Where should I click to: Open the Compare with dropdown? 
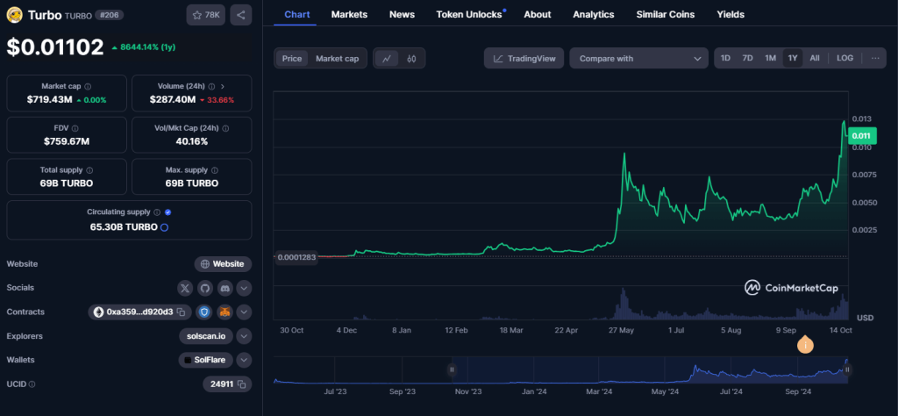point(638,59)
